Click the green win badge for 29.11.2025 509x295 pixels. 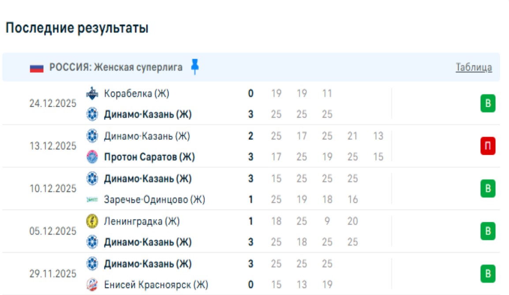coord(488,274)
